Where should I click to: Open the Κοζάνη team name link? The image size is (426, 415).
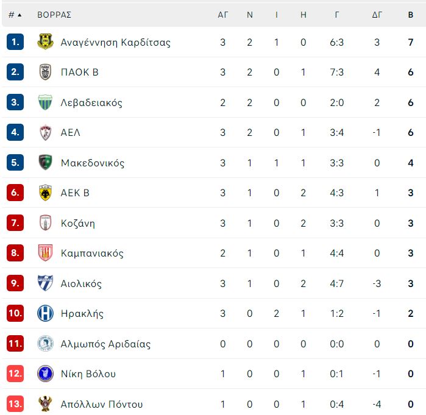(78, 223)
